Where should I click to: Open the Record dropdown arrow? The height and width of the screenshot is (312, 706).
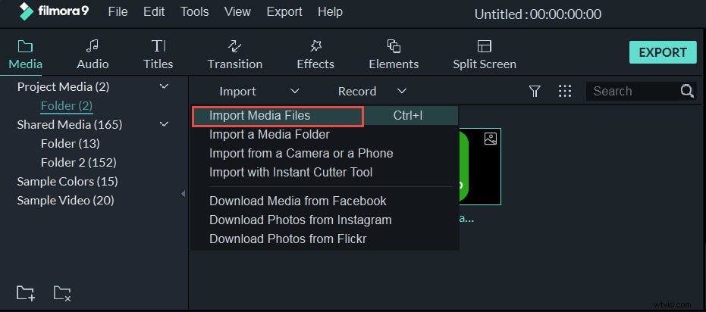point(402,92)
